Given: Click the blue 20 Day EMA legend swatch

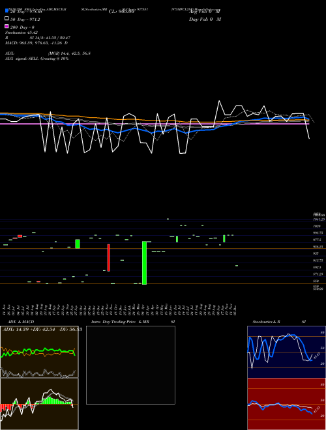Looking at the screenshot, I should coord(7,11).
